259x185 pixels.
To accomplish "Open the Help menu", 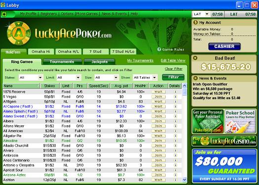I will point(134,14).
